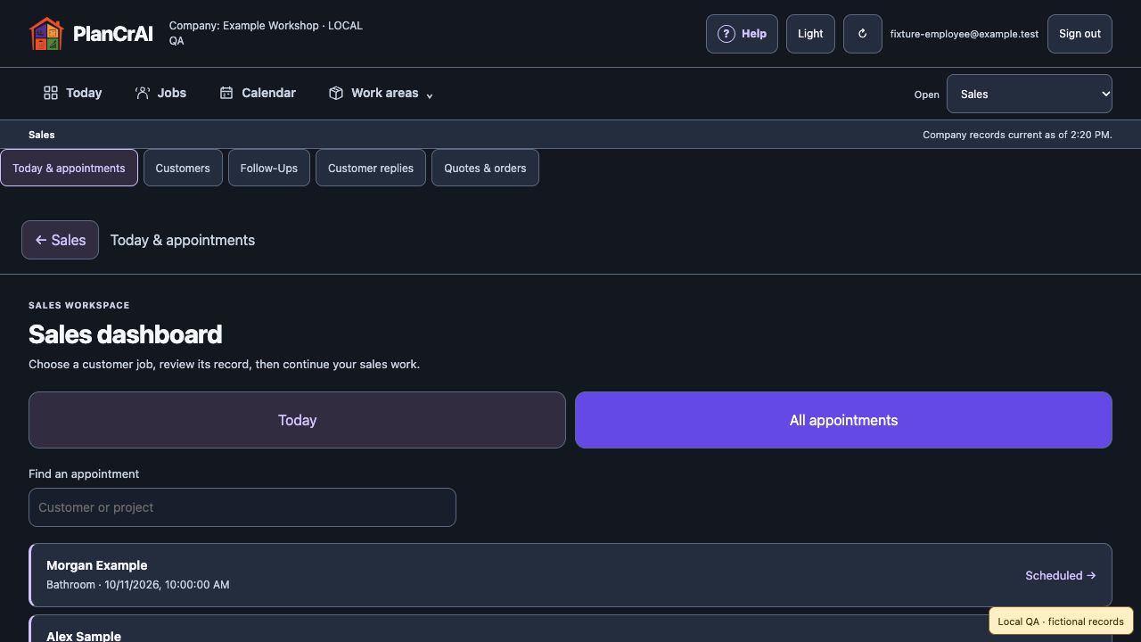Expand the Work areas chevron
This screenshot has height=642, width=1141.
(x=430, y=95)
